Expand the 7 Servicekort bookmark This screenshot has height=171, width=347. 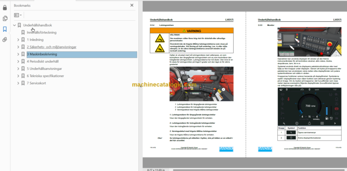tap(18, 83)
